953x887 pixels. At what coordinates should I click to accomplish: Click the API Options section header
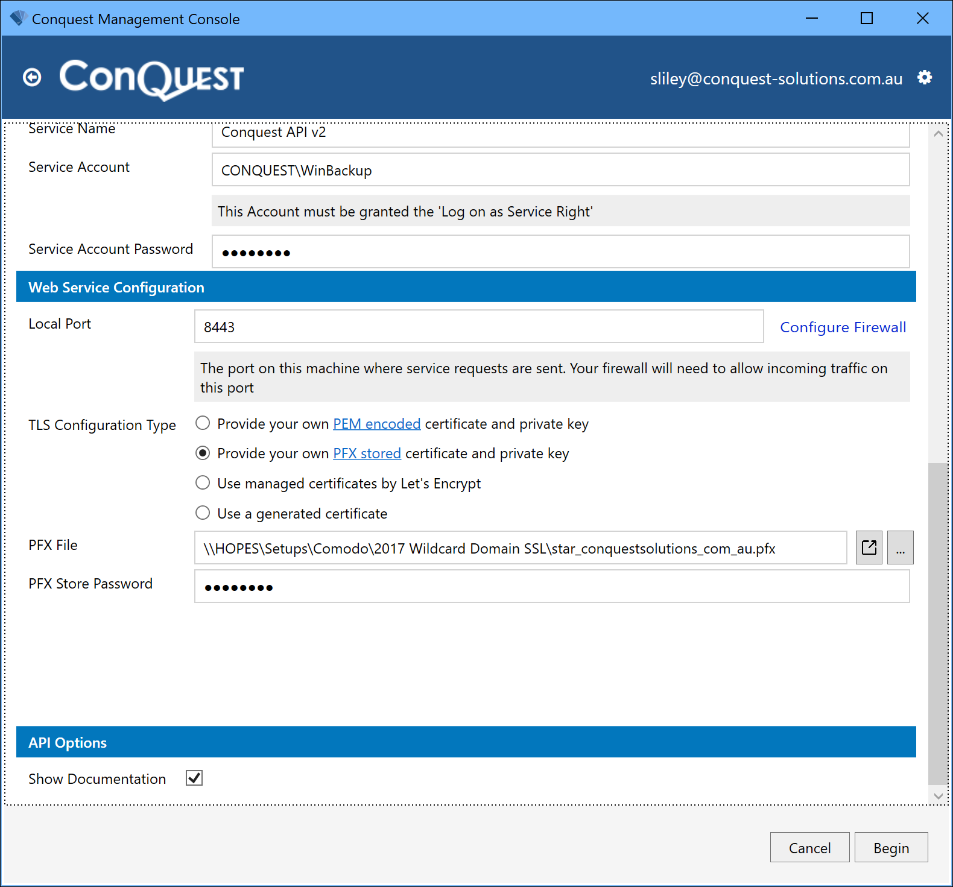pos(466,742)
